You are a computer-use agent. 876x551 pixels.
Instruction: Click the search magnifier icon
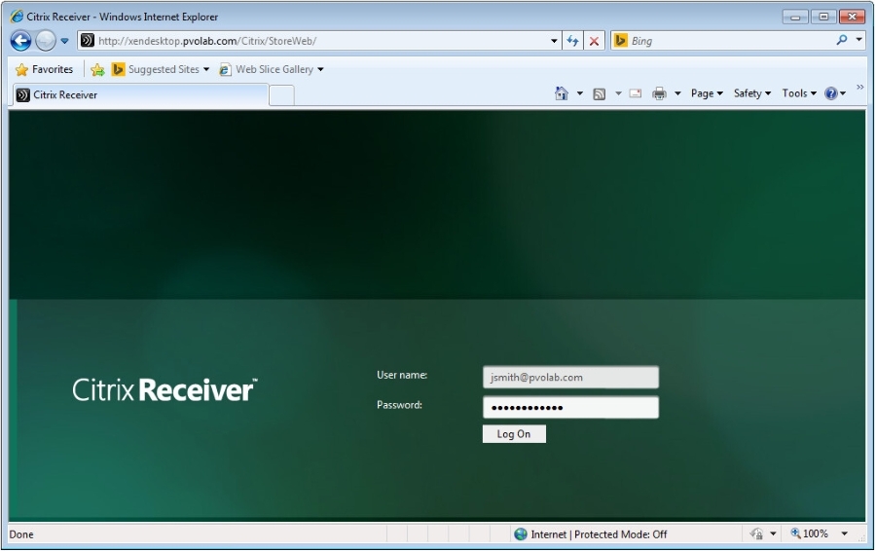pyautogui.click(x=841, y=40)
